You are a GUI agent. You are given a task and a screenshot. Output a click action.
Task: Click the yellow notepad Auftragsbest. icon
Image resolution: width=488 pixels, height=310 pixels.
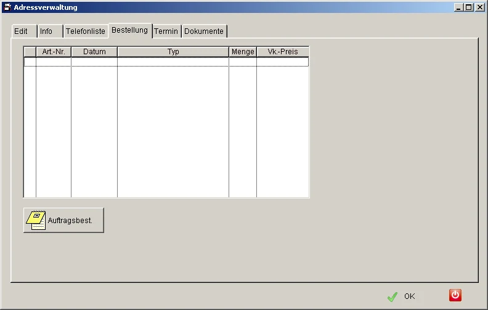click(36, 220)
